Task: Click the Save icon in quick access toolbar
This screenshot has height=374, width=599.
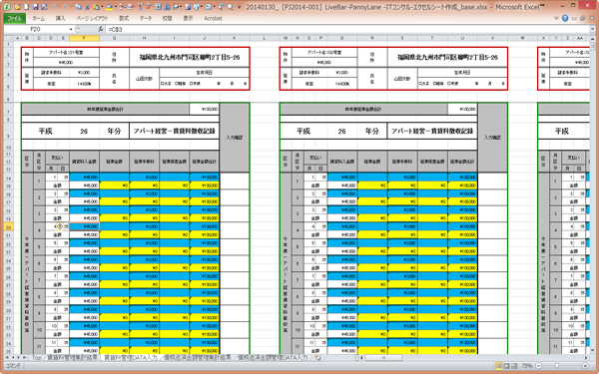Action: [x=35, y=7]
